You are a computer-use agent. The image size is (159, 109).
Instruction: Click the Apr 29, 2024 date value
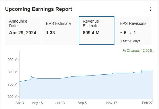[x=23, y=33]
